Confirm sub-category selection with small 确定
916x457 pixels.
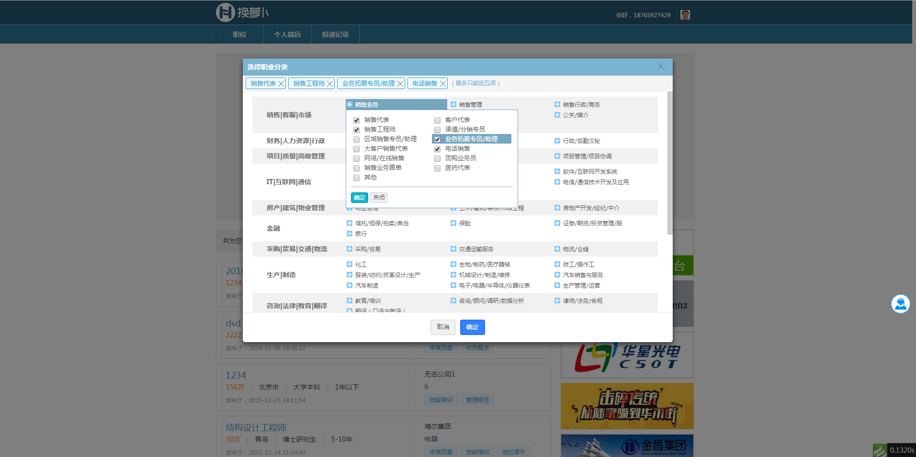click(360, 198)
